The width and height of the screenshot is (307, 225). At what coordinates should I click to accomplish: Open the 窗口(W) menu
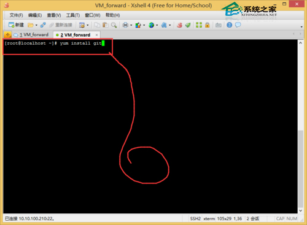point(93,15)
